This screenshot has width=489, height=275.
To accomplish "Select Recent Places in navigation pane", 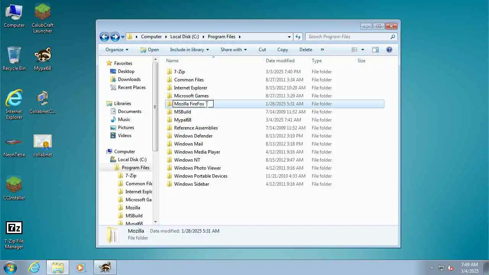I will tap(132, 87).
